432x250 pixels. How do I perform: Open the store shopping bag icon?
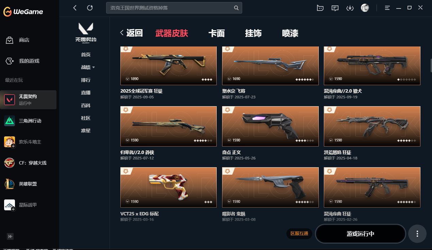pos(10,40)
